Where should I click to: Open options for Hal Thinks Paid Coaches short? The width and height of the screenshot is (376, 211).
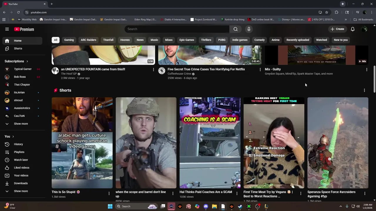pos(237,193)
